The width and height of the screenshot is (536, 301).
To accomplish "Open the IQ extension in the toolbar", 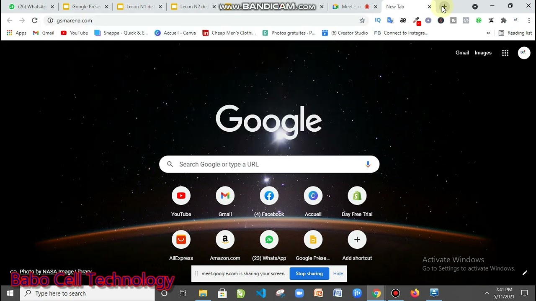I will point(378,20).
